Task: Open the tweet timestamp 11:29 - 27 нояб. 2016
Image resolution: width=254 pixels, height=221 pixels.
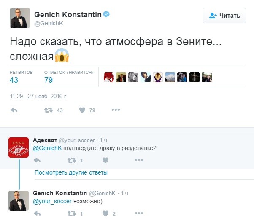Action: pyautogui.click(x=38, y=96)
